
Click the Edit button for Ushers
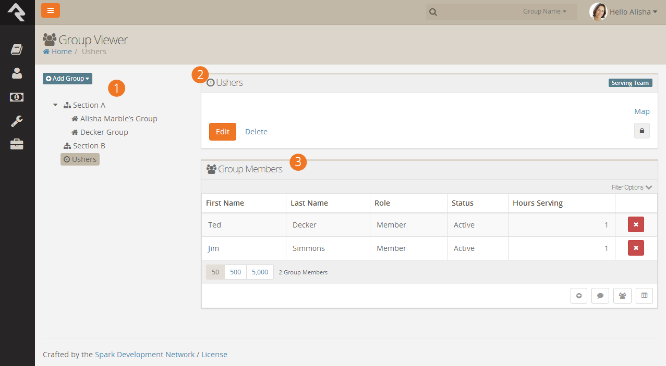(223, 132)
